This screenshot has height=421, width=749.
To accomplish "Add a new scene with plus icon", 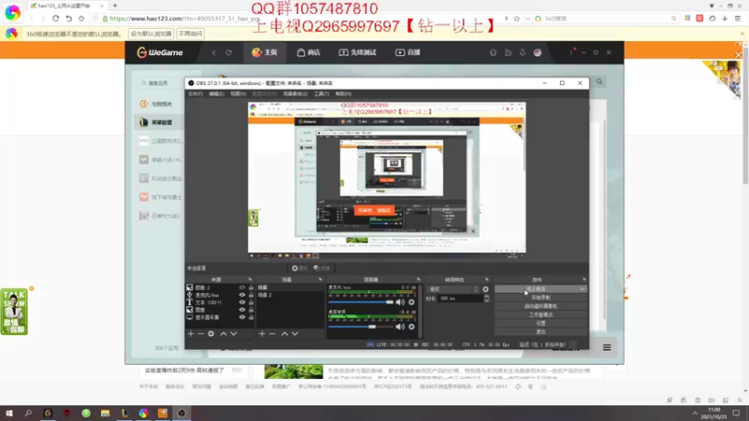I will [262, 334].
